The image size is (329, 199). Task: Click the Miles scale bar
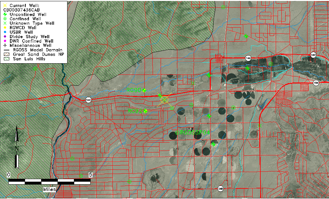point(49,182)
